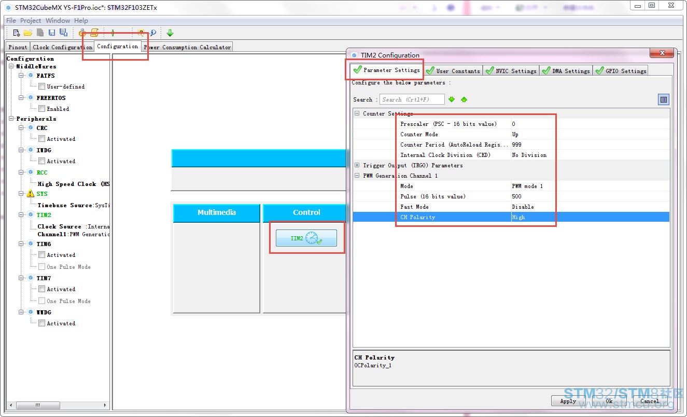Viewport: 687px width, 417px height.
Task: Collapse PWM Generation Channel 1 section
Action: [357, 176]
